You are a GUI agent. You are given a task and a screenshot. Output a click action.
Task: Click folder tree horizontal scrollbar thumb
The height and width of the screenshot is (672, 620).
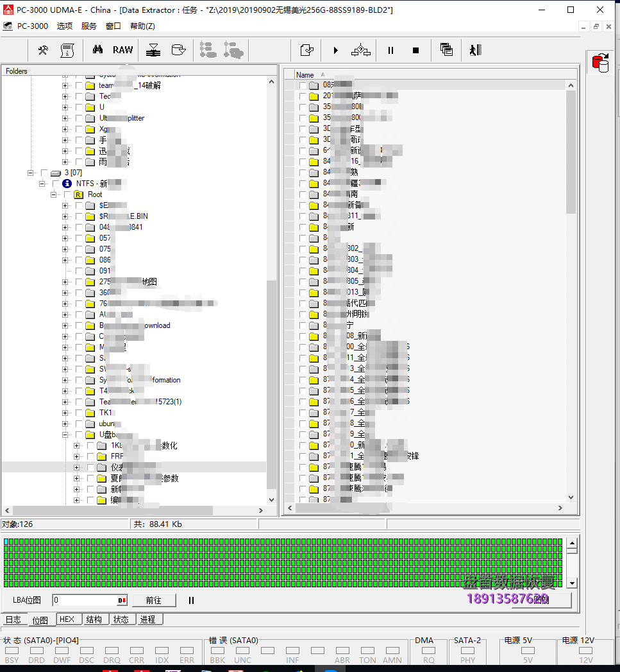113,510
